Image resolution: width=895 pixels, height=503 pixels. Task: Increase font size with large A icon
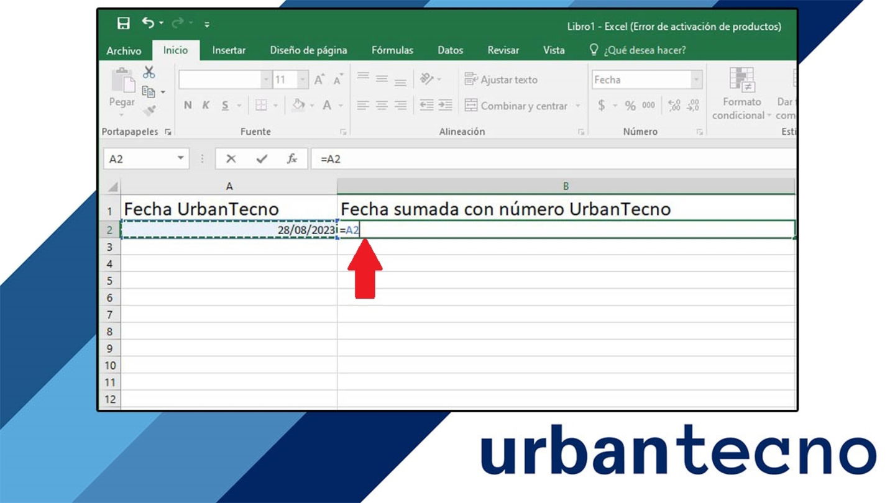tap(319, 79)
